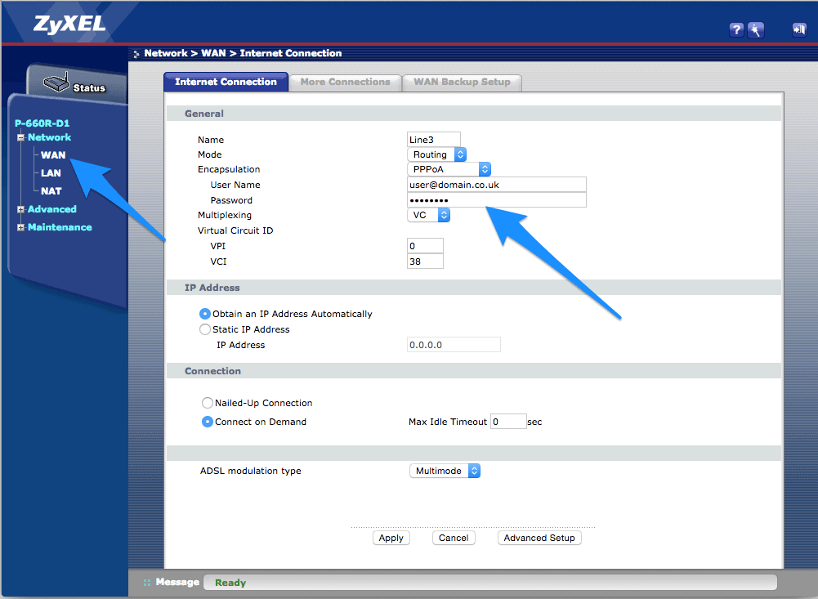Click the General section heading
Viewport: 818px width, 599px height.
(x=204, y=114)
